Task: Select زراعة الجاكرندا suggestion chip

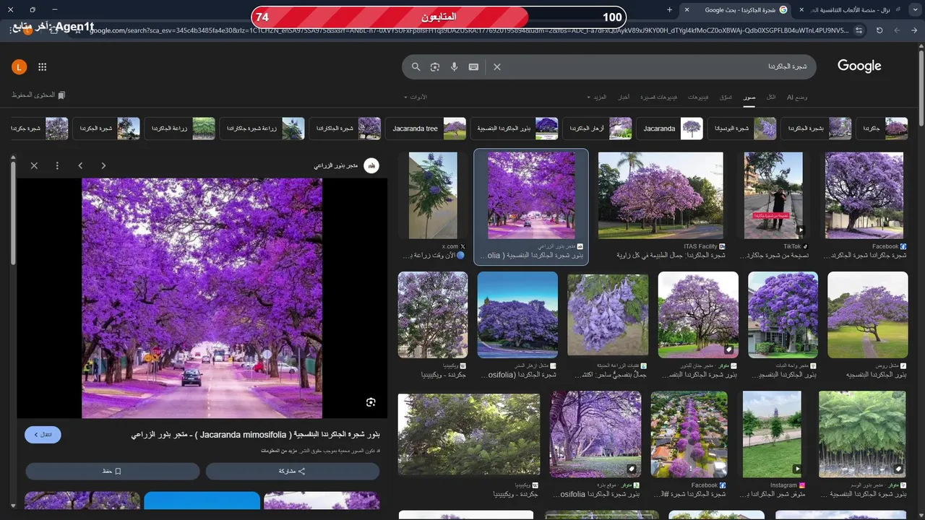Action: point(180,129)
